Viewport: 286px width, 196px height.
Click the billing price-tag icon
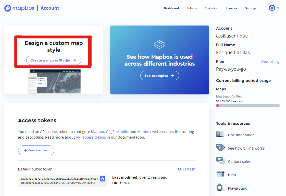tap(220, 148)
